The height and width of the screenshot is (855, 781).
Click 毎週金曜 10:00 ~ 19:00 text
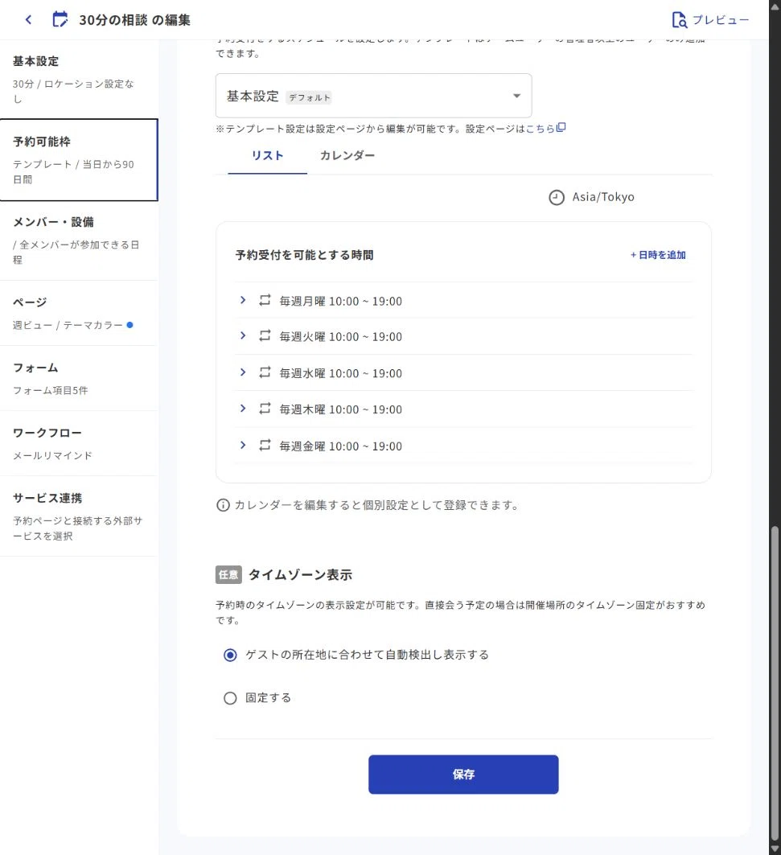point(341,446)
